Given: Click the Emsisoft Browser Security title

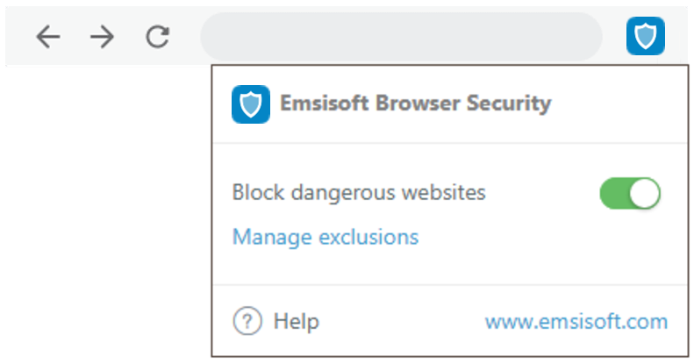Looking at the screenshot, I should 415,103.
